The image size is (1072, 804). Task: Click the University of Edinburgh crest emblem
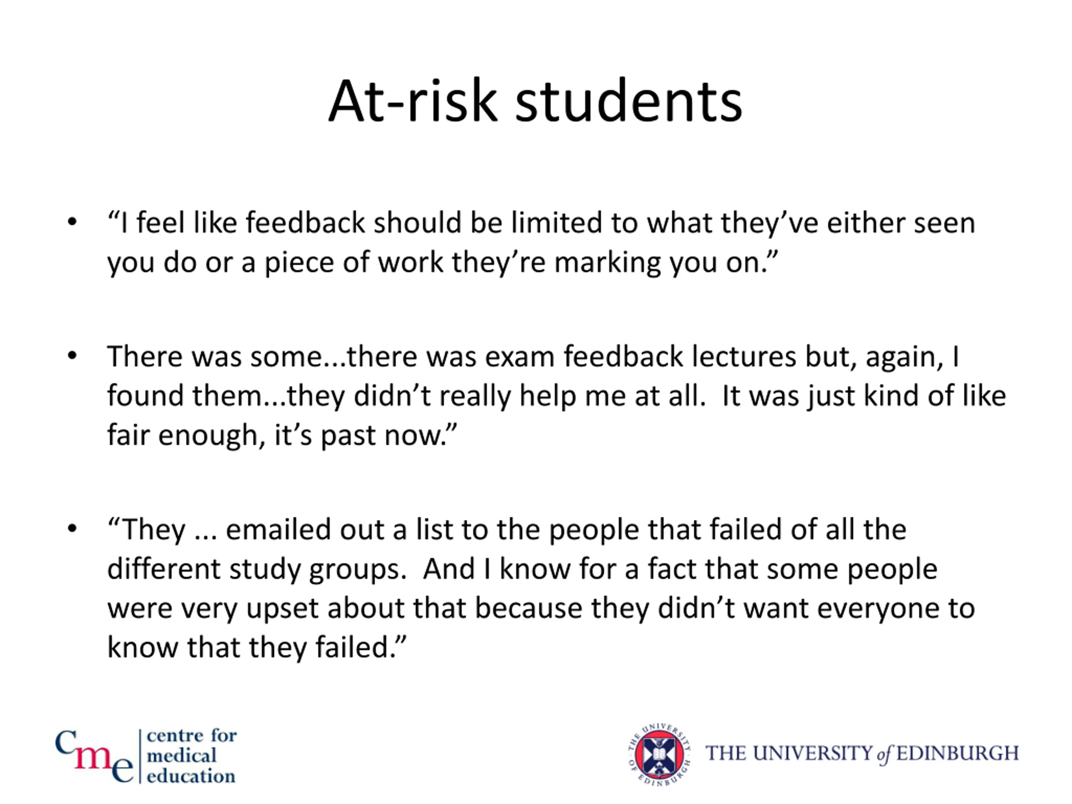click(659, 755)
